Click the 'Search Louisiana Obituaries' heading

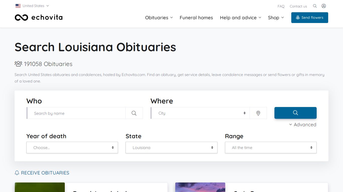[95, 47]
